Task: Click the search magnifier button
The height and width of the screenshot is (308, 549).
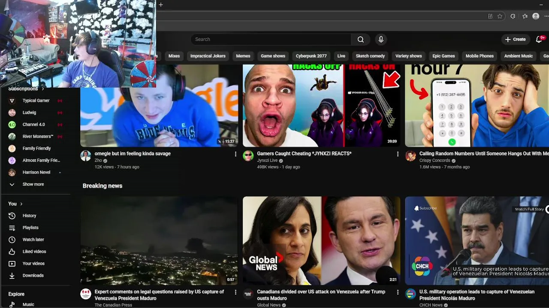Action: coord(361,39)
